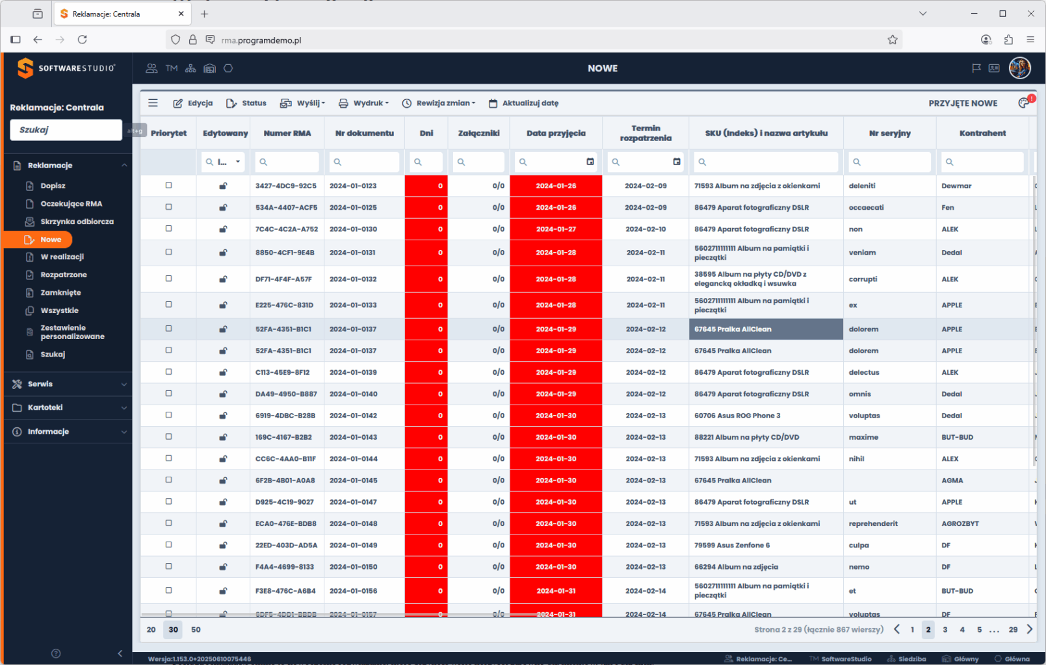
Task: Click the Szukaj search field in sidebar
Action: 66,130
